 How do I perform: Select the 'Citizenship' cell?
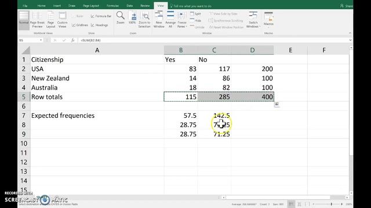click(x=97, y=60)
